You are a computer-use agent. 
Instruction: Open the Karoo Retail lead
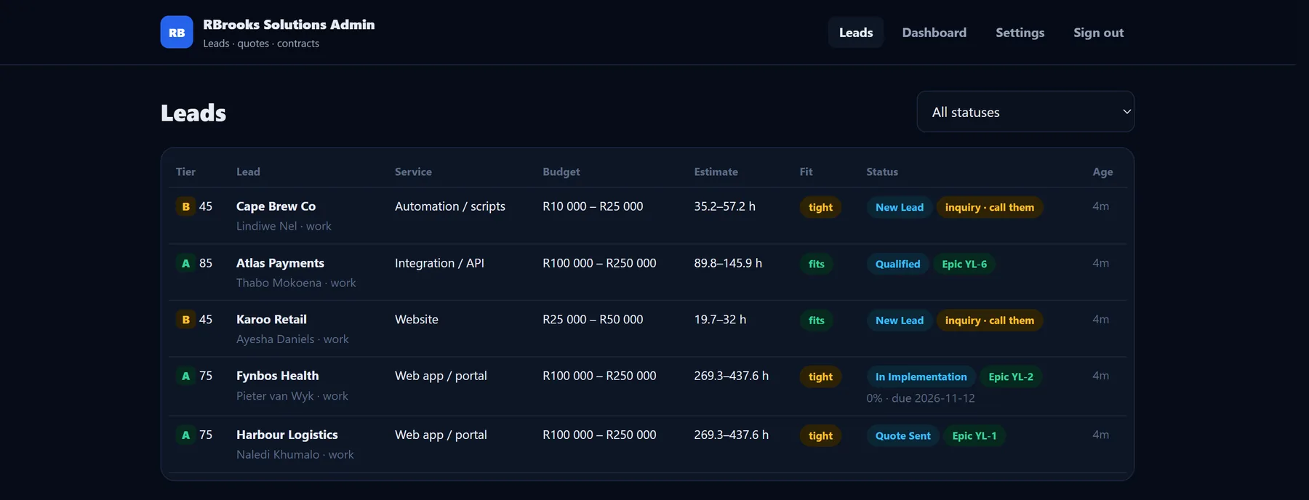271,320
